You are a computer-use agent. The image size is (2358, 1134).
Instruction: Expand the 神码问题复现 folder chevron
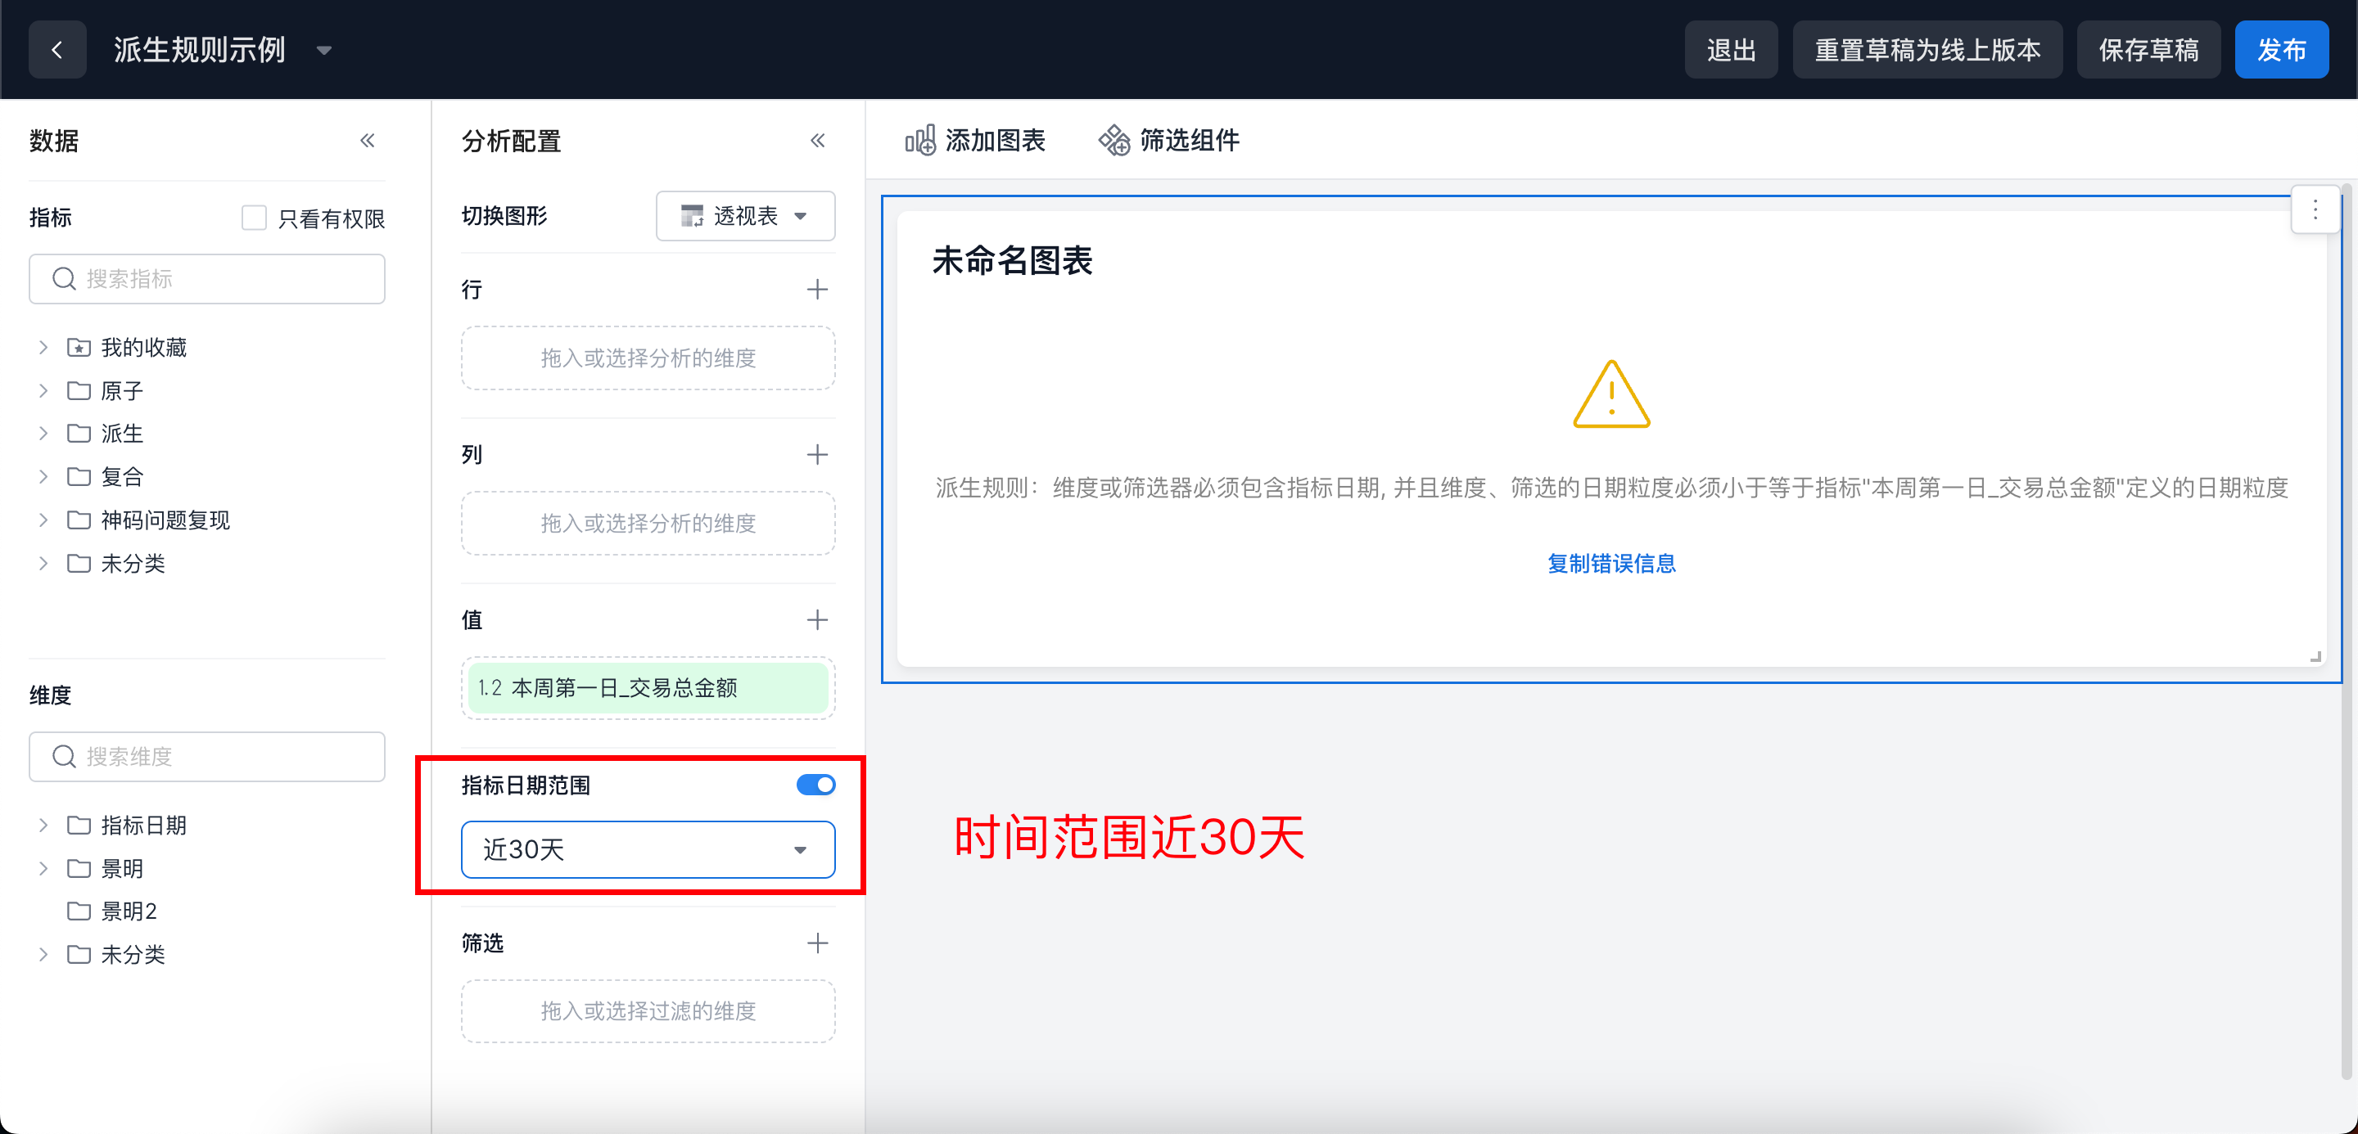point(43,520)
